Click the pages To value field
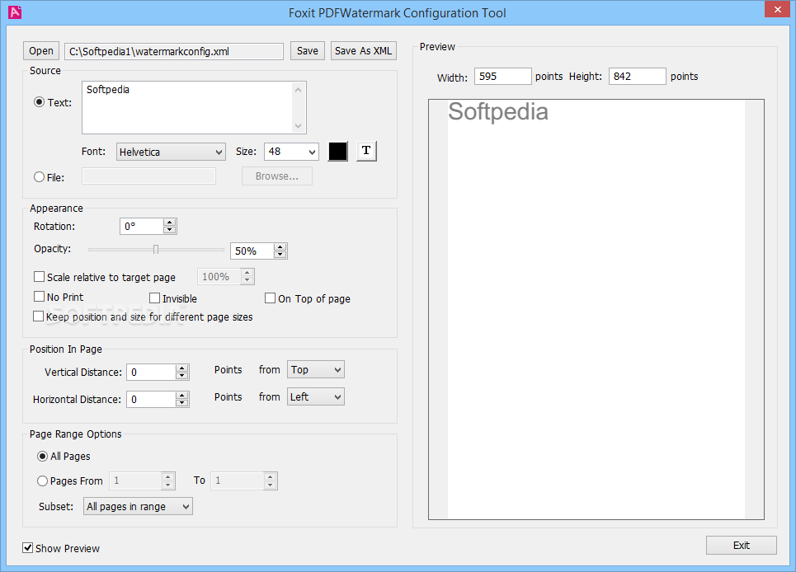 click(238, 481)
